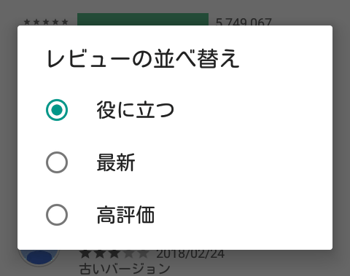Click the fifth empty review star
Viewport: 350px width, 276px height.
(144, 254)
